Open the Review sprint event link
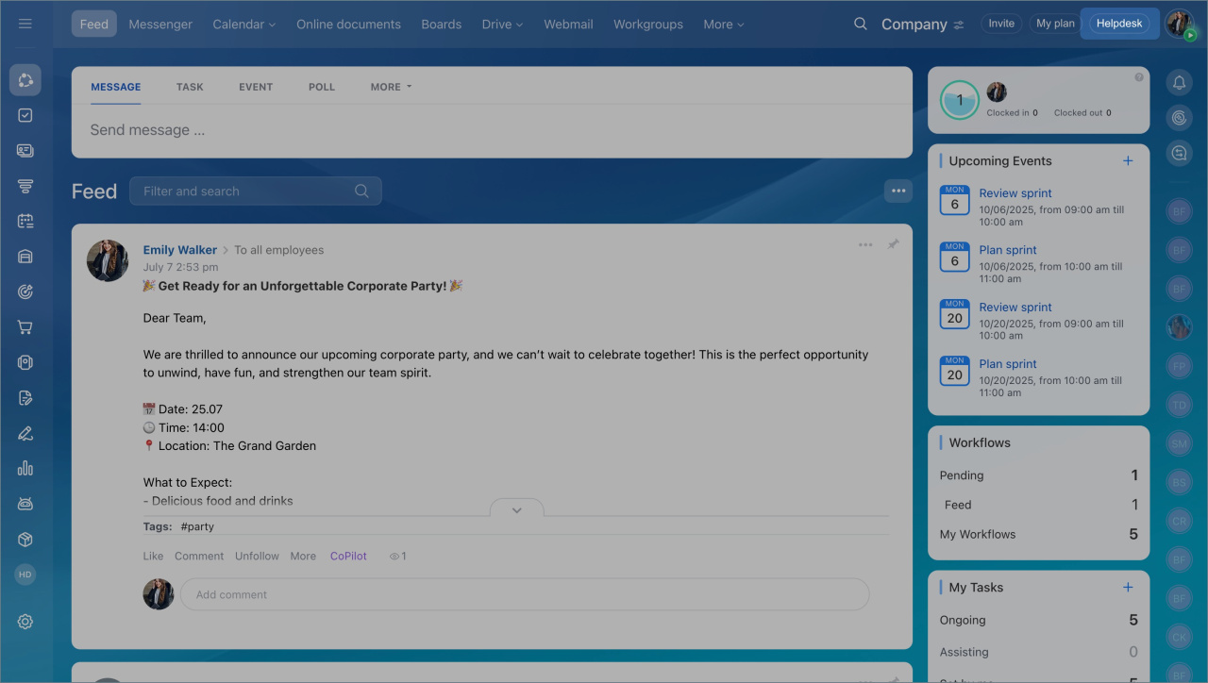This screenshot has height=683, width=1208. coord(1015,193)
